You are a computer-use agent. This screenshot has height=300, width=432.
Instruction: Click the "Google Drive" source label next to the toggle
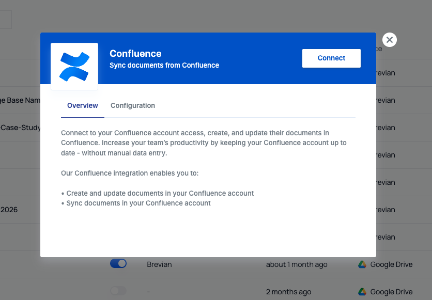(391, 264)
